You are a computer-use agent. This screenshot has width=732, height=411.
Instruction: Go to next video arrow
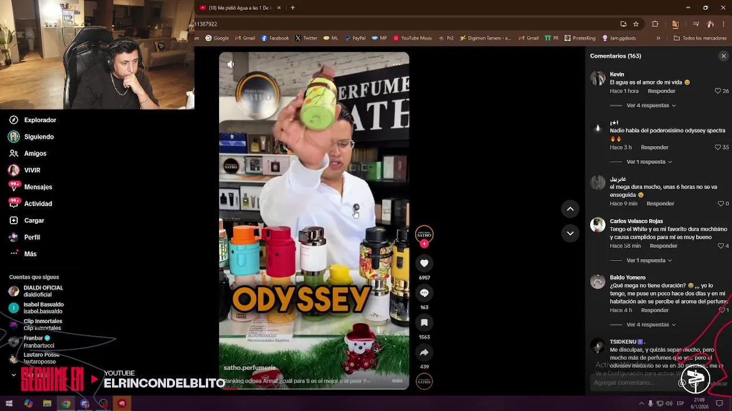[x=570, y=233]
